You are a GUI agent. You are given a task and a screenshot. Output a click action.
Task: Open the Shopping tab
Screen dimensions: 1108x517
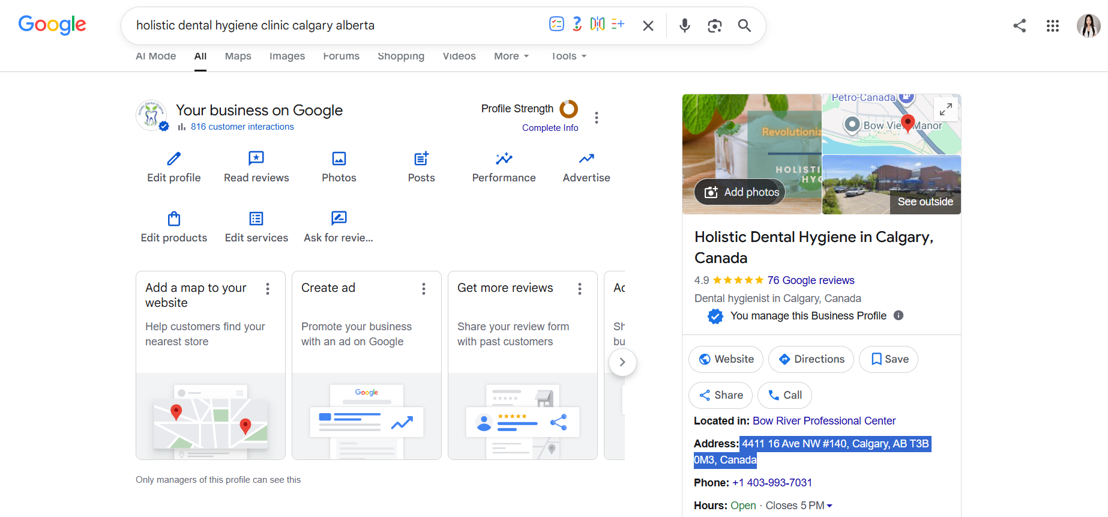401,56
